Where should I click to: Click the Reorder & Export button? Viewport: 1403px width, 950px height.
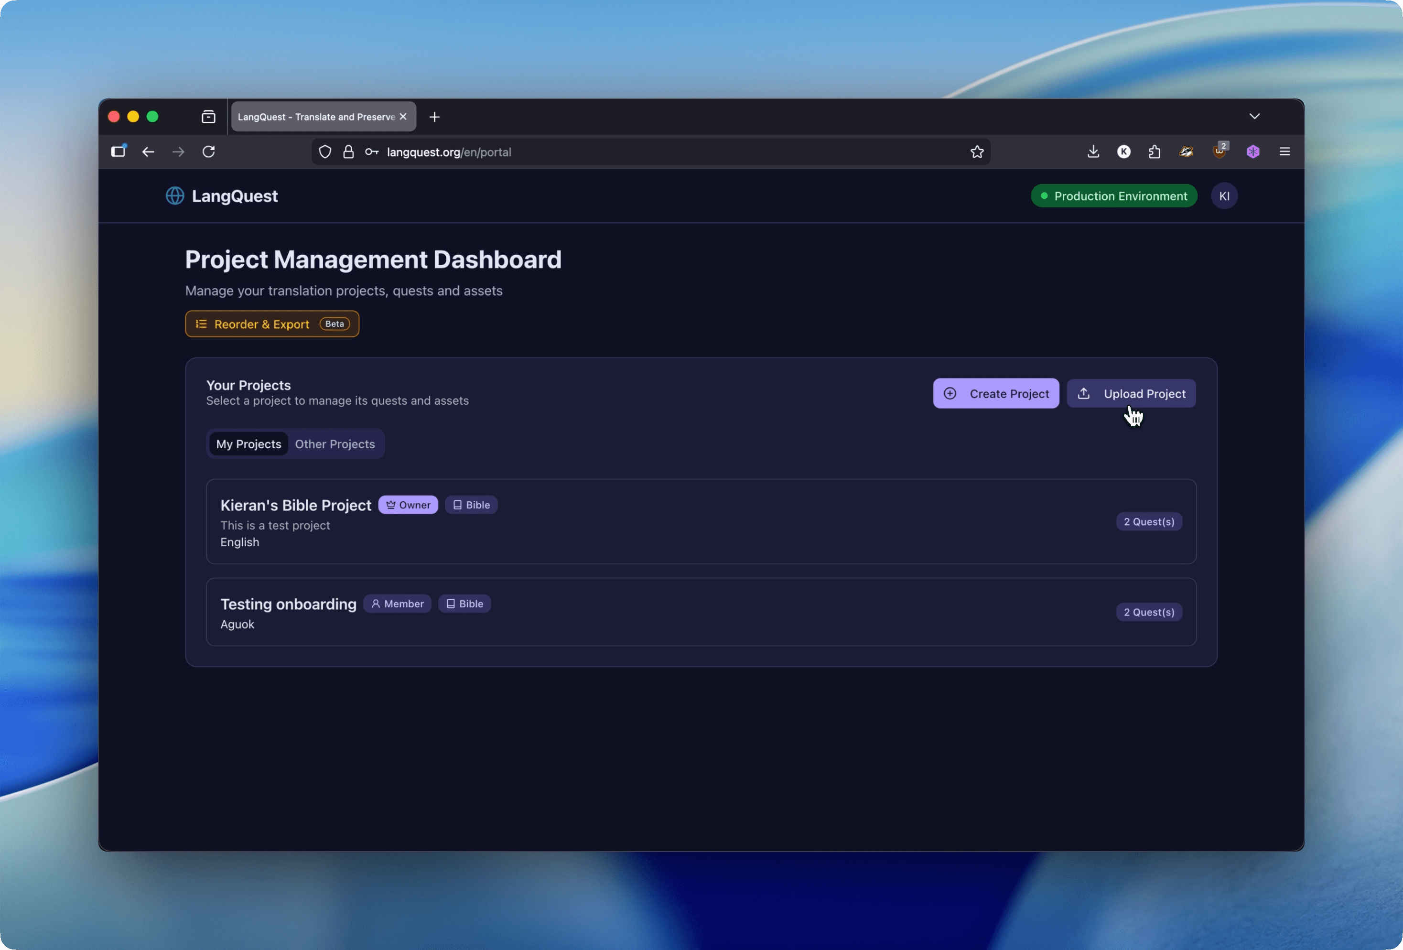tap(272, 324)
